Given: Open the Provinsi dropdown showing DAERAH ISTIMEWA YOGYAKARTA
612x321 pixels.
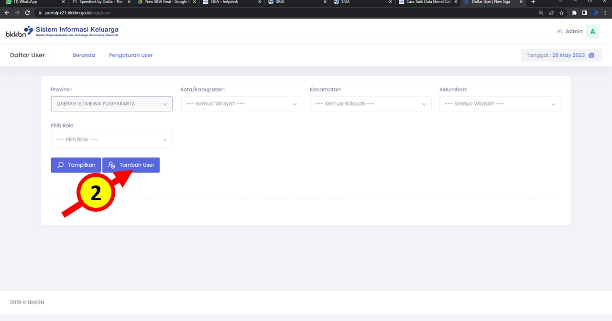Looking at the screenshot, I should [111, 104].
